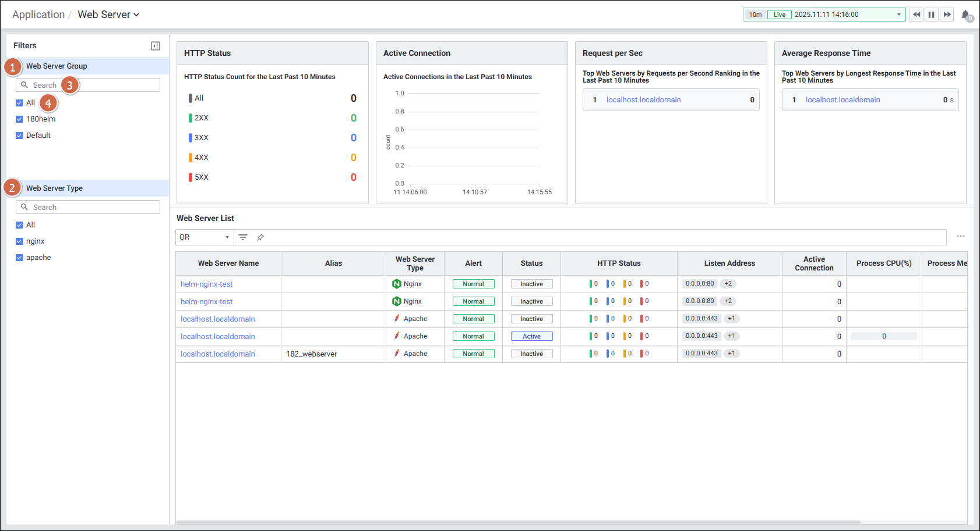This screenshot has width=980, height=531.
Task: Pin the Web Server List filter
Action: (x=260, y=237)
